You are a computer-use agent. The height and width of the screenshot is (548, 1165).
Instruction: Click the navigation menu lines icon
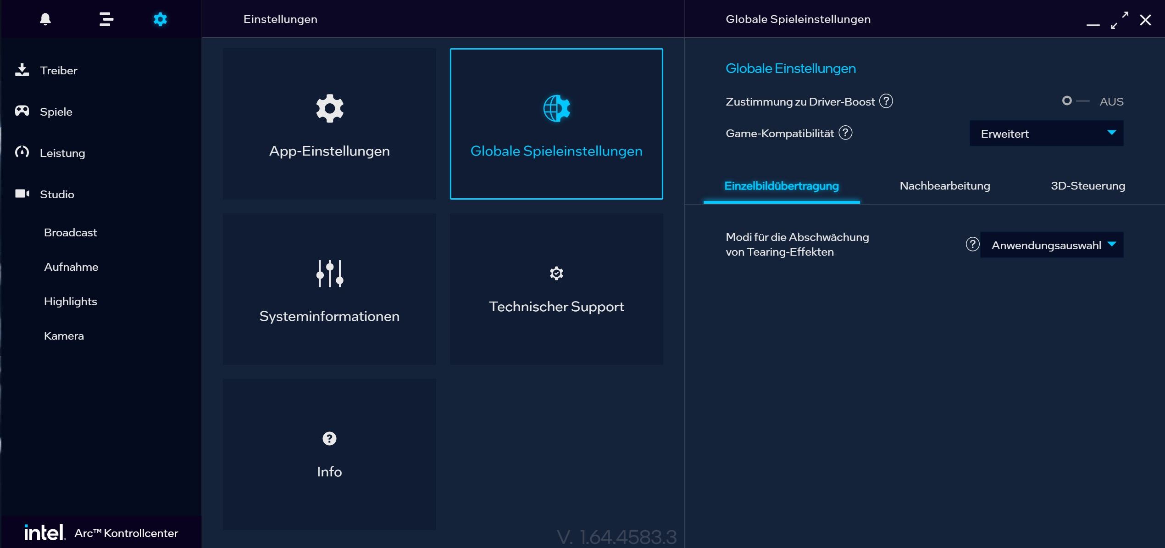tap(106, 19)
